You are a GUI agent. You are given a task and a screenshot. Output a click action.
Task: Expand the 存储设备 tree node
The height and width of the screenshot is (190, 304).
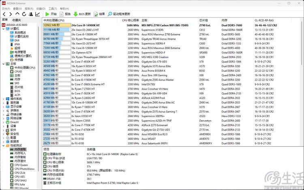pos(3,114)
